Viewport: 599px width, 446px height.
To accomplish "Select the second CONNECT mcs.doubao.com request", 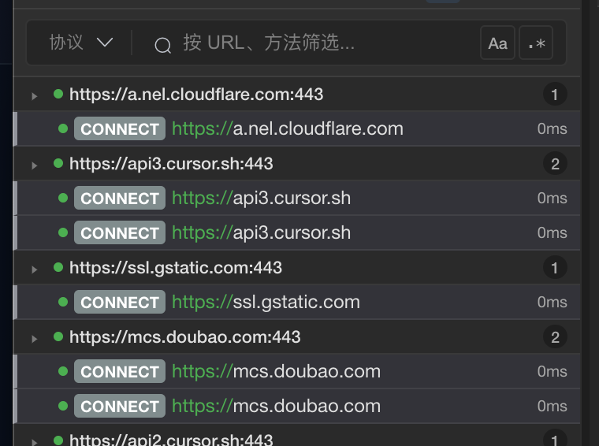I will coord(297,406).
